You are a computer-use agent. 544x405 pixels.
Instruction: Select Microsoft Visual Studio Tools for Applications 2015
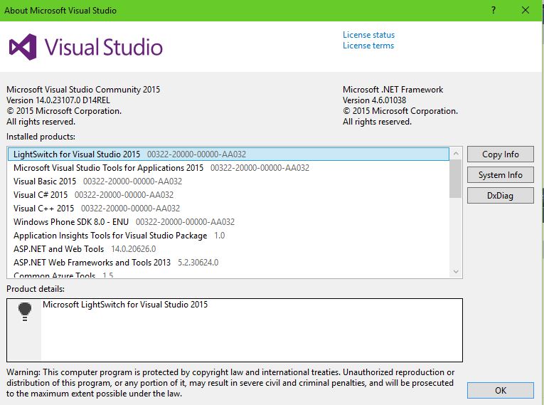coord(228,168)
